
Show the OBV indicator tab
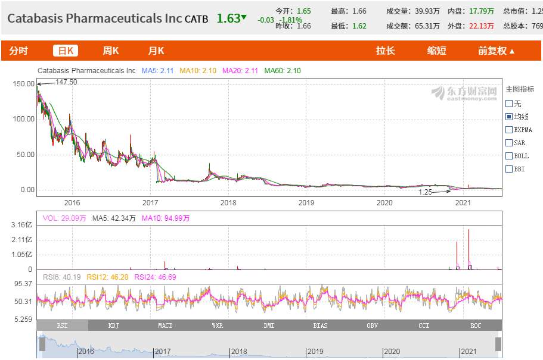(372, 325)
